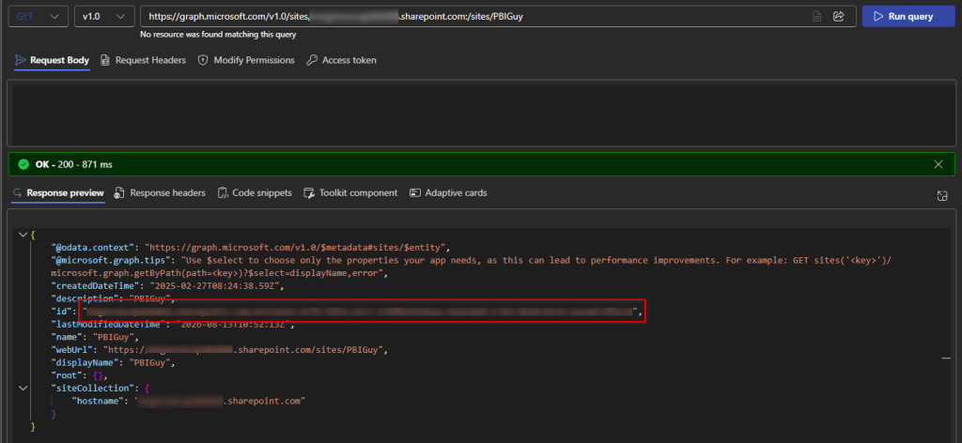Dismiss the OK 200 status banner
This screenshot has height=443, width=962.
[939, 164]
